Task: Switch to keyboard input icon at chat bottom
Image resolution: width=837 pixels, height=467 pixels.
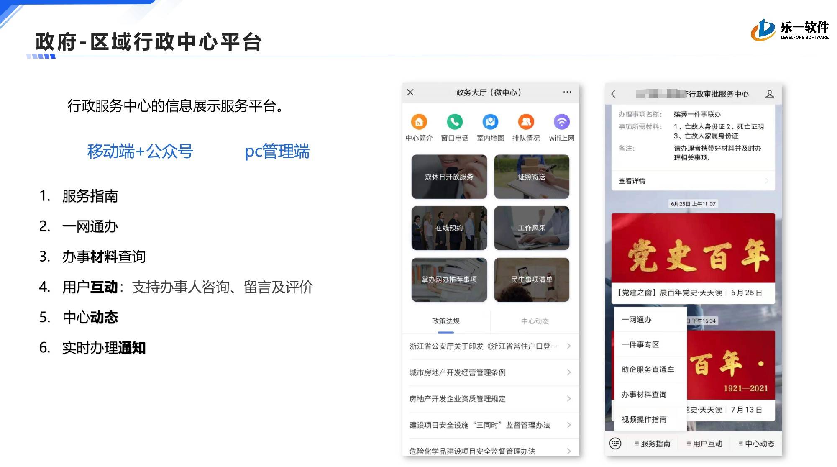Action: coord(615,444)
